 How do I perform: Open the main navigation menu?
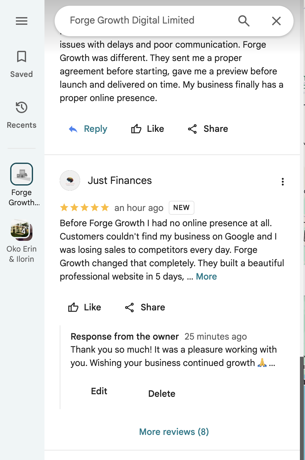(x=21, y=21)
